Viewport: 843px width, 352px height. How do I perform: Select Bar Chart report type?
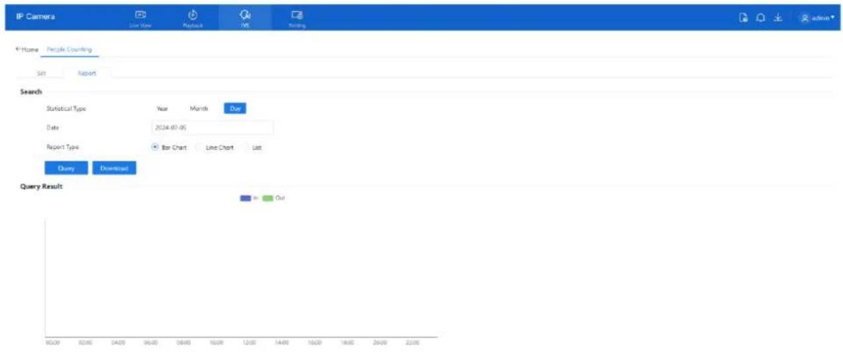[x=170, y=148]
